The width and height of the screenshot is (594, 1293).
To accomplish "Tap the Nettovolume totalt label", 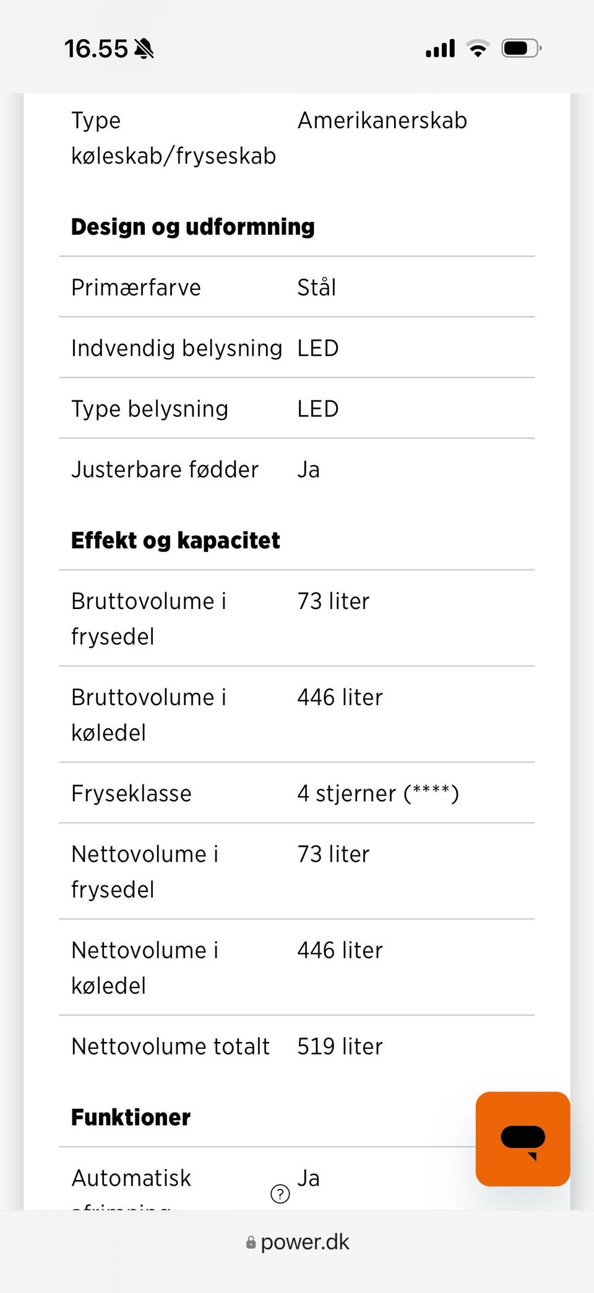I will (170, 1046).
